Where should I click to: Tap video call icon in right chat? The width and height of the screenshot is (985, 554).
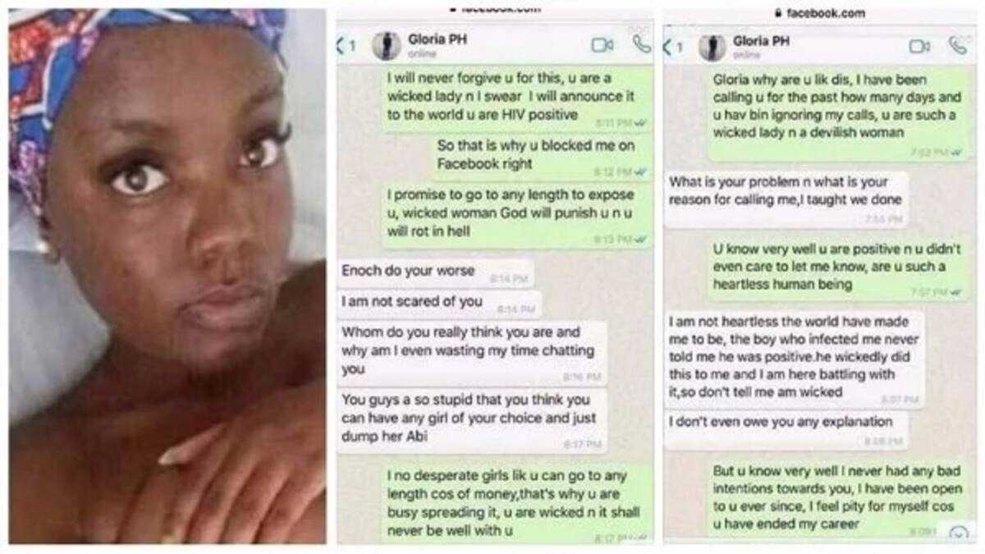[x=919, y=46]
